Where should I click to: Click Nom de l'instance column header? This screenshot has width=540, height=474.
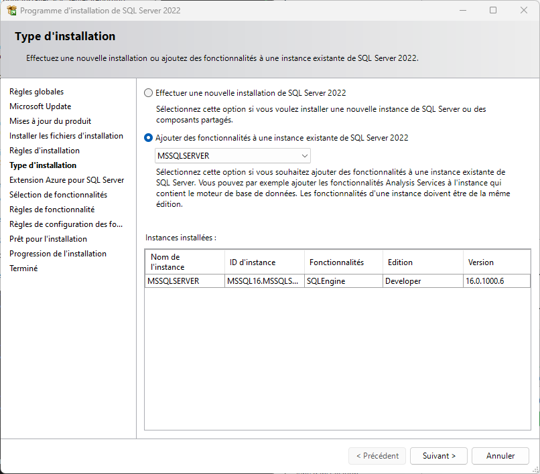185,262
